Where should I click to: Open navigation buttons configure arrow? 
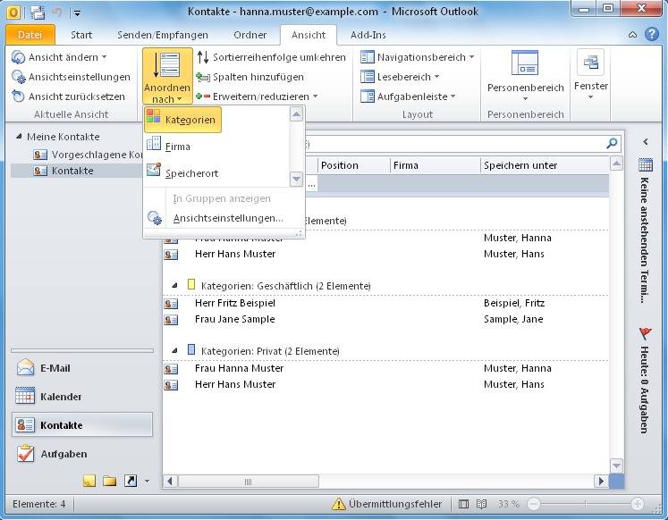tap(147, 482)
